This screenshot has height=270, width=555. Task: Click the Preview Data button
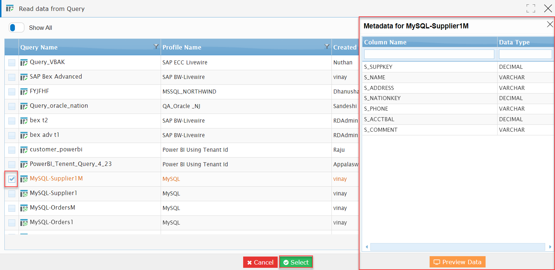pyautogui.click(x=458, y=262)
